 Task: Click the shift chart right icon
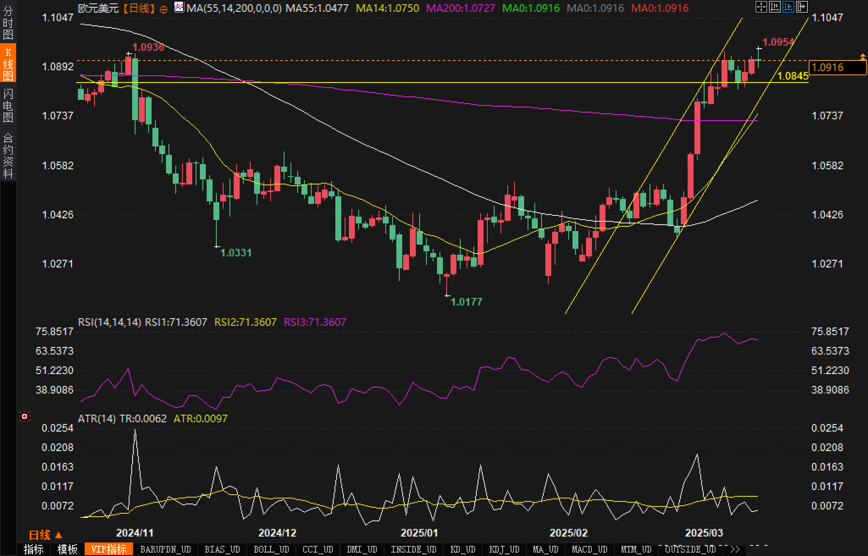tap(802, 7)
